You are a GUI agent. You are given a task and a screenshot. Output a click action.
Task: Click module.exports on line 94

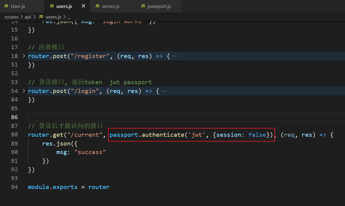click(x=53, y=187)
